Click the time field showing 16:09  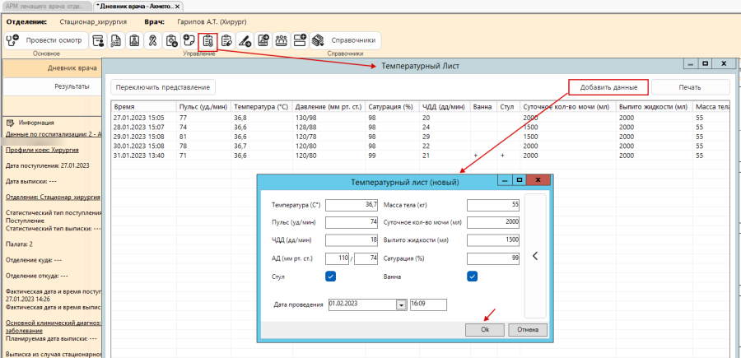[428, 305]
